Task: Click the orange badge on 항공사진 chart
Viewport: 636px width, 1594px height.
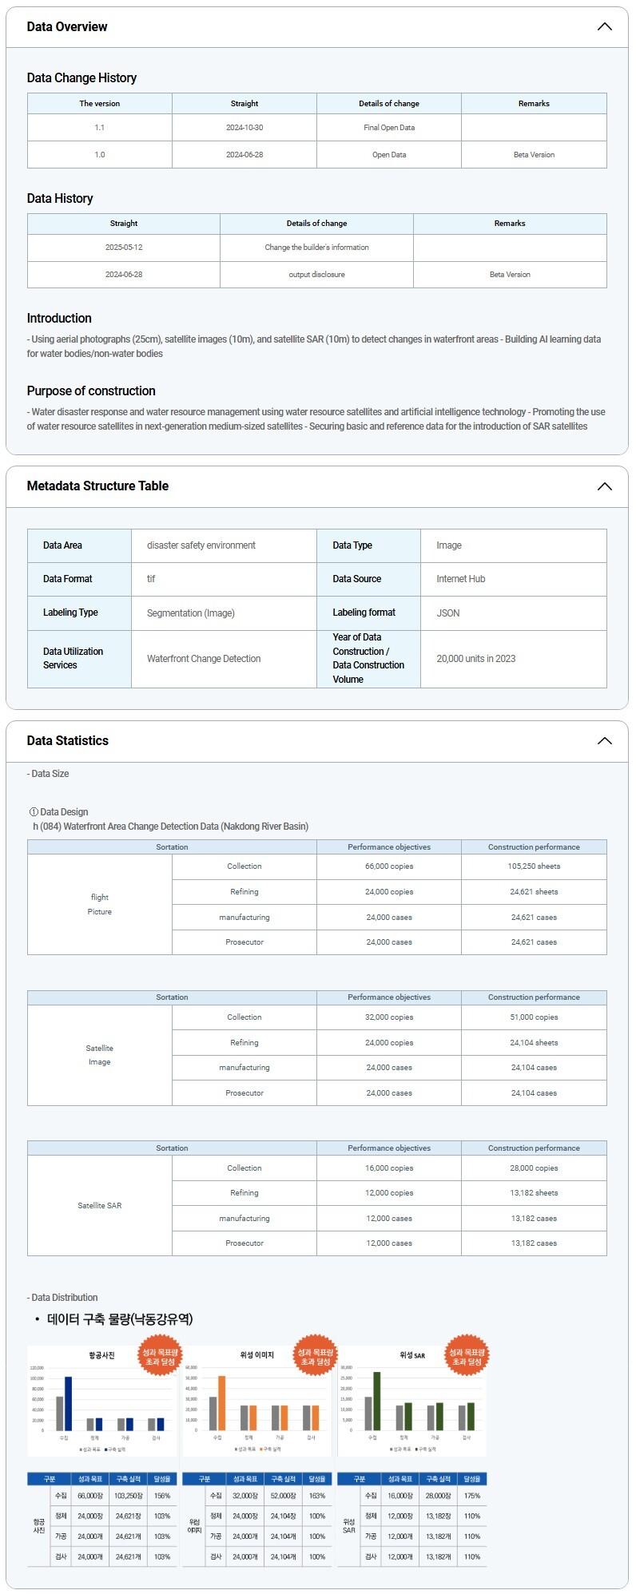Action: 160,1357
